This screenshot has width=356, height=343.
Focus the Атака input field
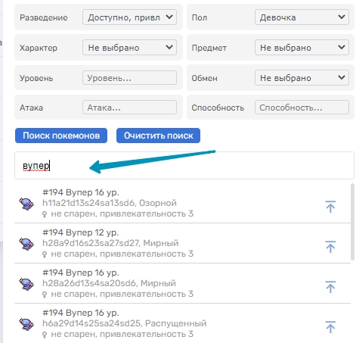pyautogui.click(x=129, y=108)
